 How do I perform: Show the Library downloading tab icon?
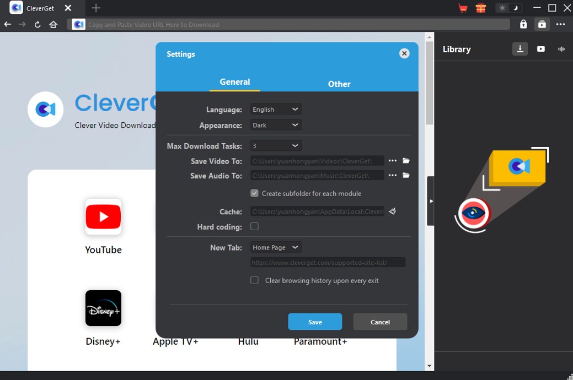(x=520, y=49)
